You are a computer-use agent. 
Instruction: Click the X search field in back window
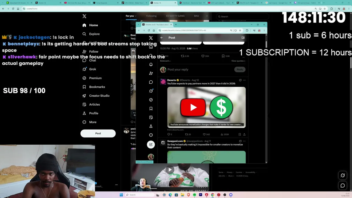coord(242,16)
